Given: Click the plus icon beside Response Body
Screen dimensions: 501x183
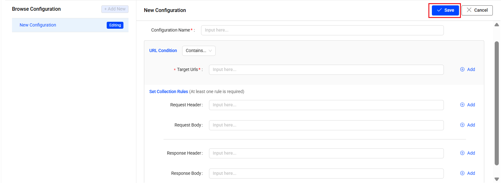Looking at the screenshot, I should [462, 173].
